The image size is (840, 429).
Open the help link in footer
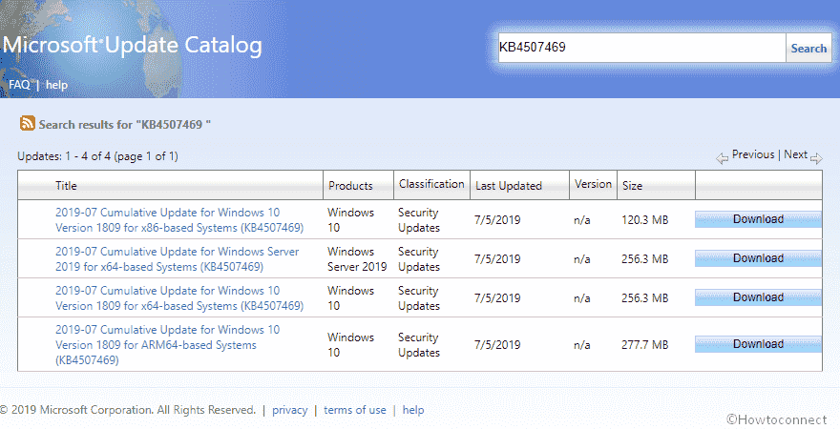[x=413, y=410]
